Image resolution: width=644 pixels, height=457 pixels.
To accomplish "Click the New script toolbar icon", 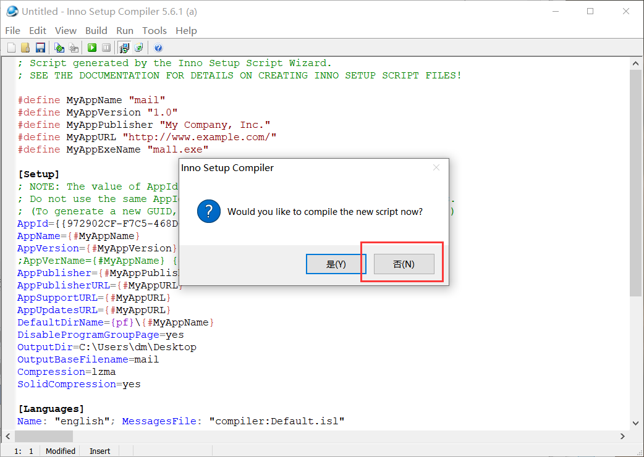I will coord(12,48).
